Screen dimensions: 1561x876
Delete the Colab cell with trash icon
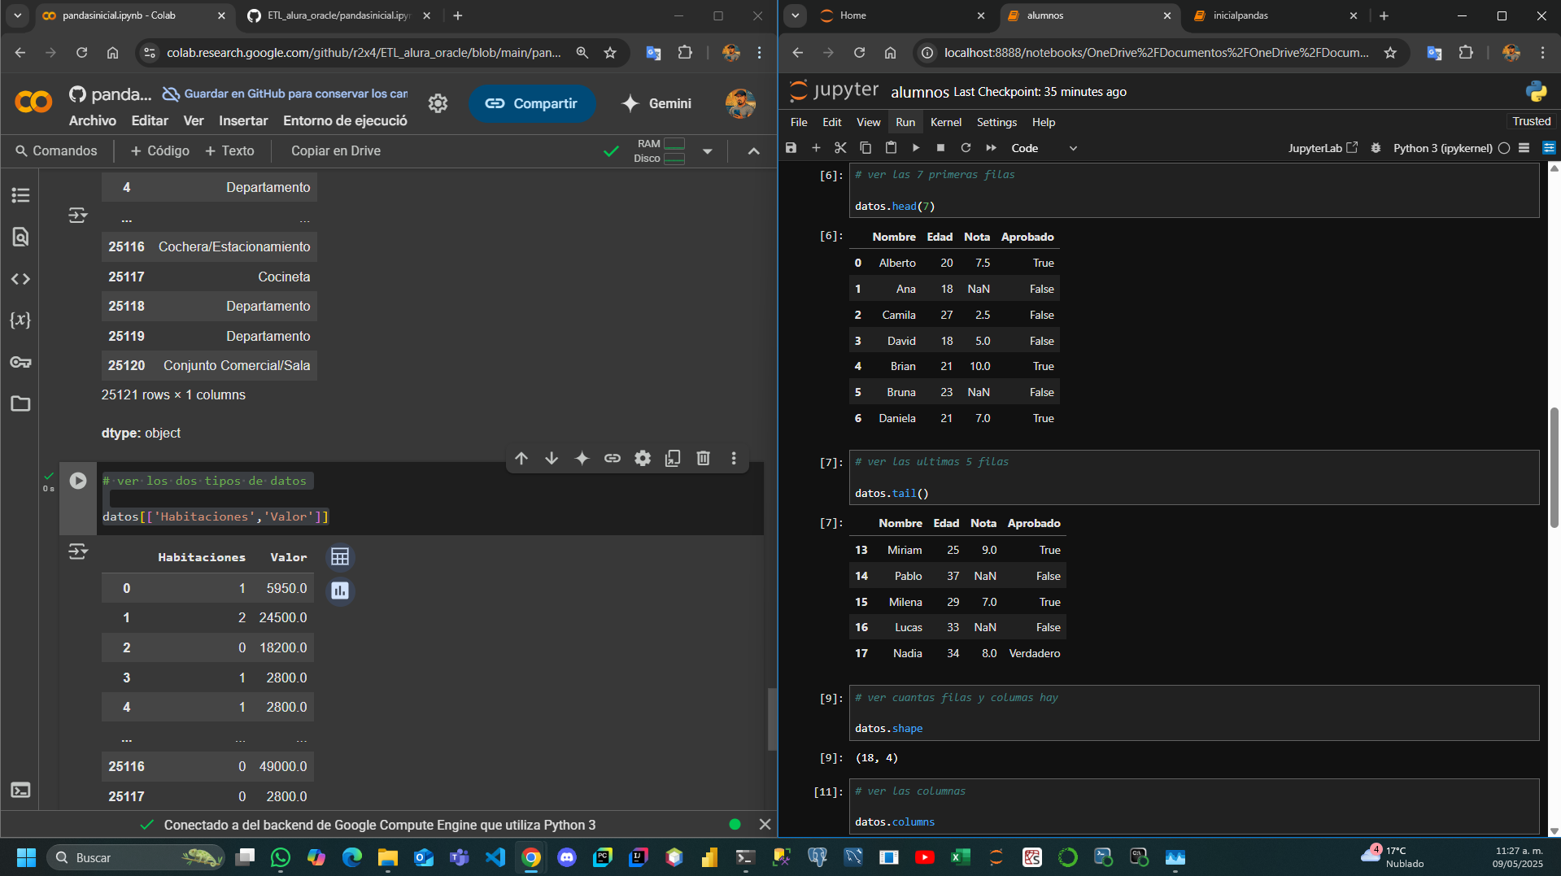coord(704,459)
